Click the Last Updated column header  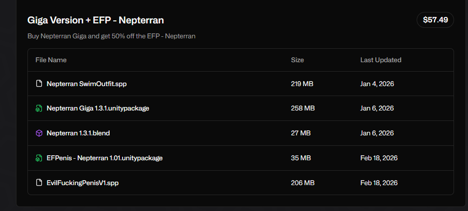381,60
